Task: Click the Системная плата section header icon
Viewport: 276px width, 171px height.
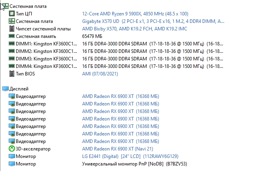Action: click(x=5, y=6)
